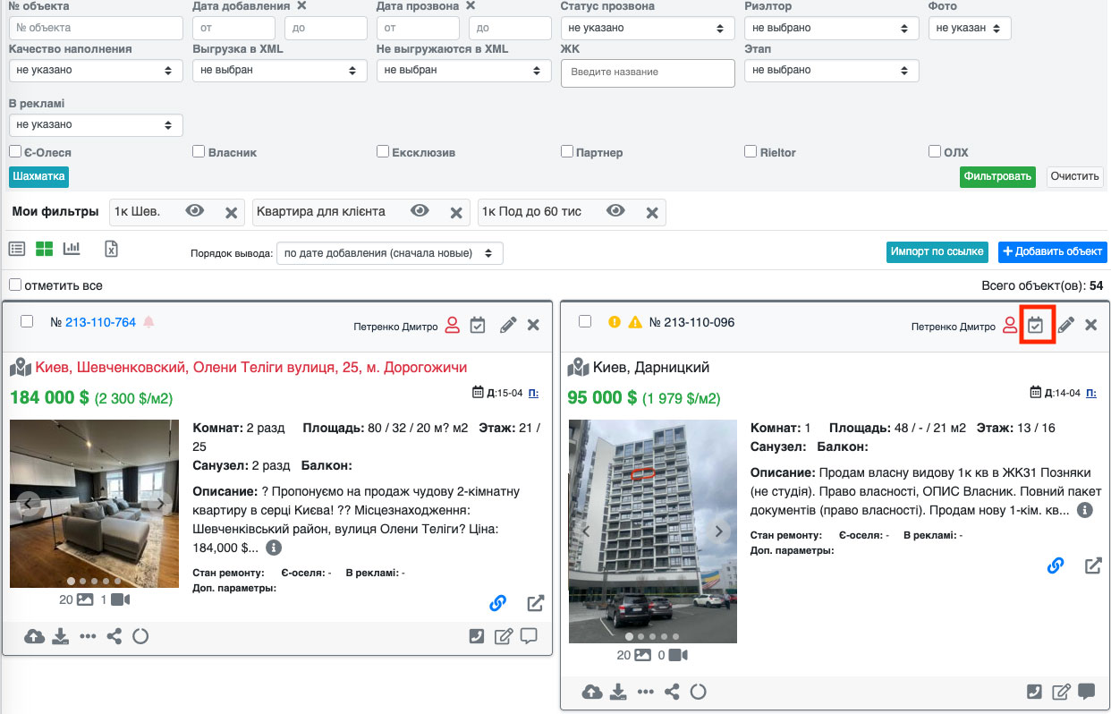Screen dimensions: 1111x714
Task: Check the 'отметить все' checkbox
Action: coord(15,285)
